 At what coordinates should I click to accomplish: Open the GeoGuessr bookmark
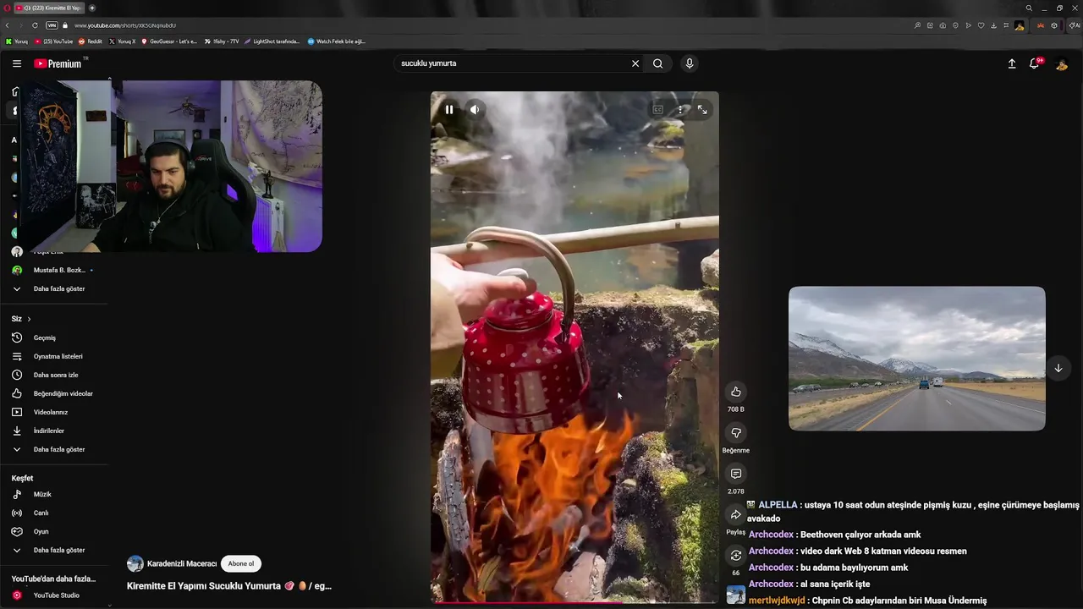pos(169,41)
